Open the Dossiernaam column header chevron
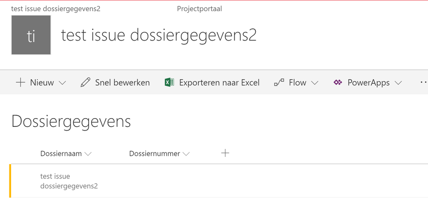The height and width of the screenshot is (215, 428). 88,154
